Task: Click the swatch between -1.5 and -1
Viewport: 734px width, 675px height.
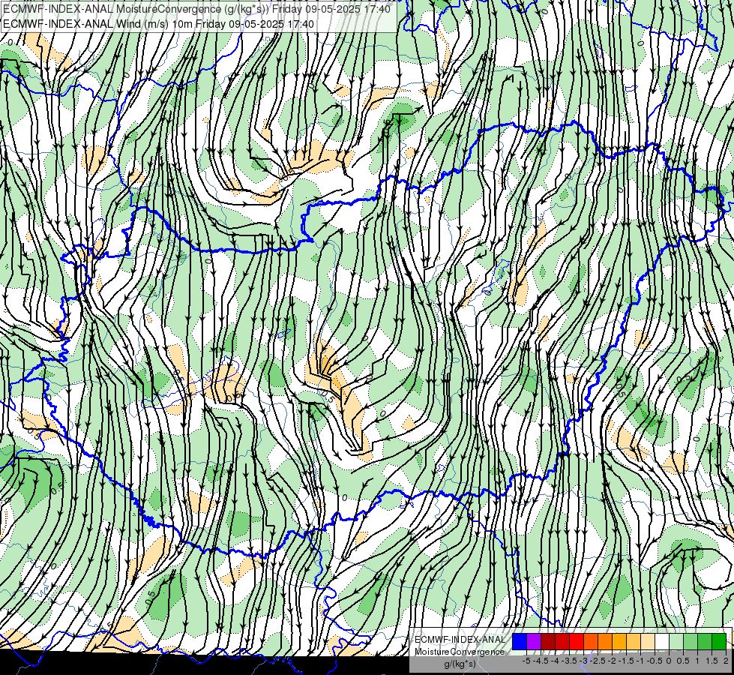Action: 634,641
